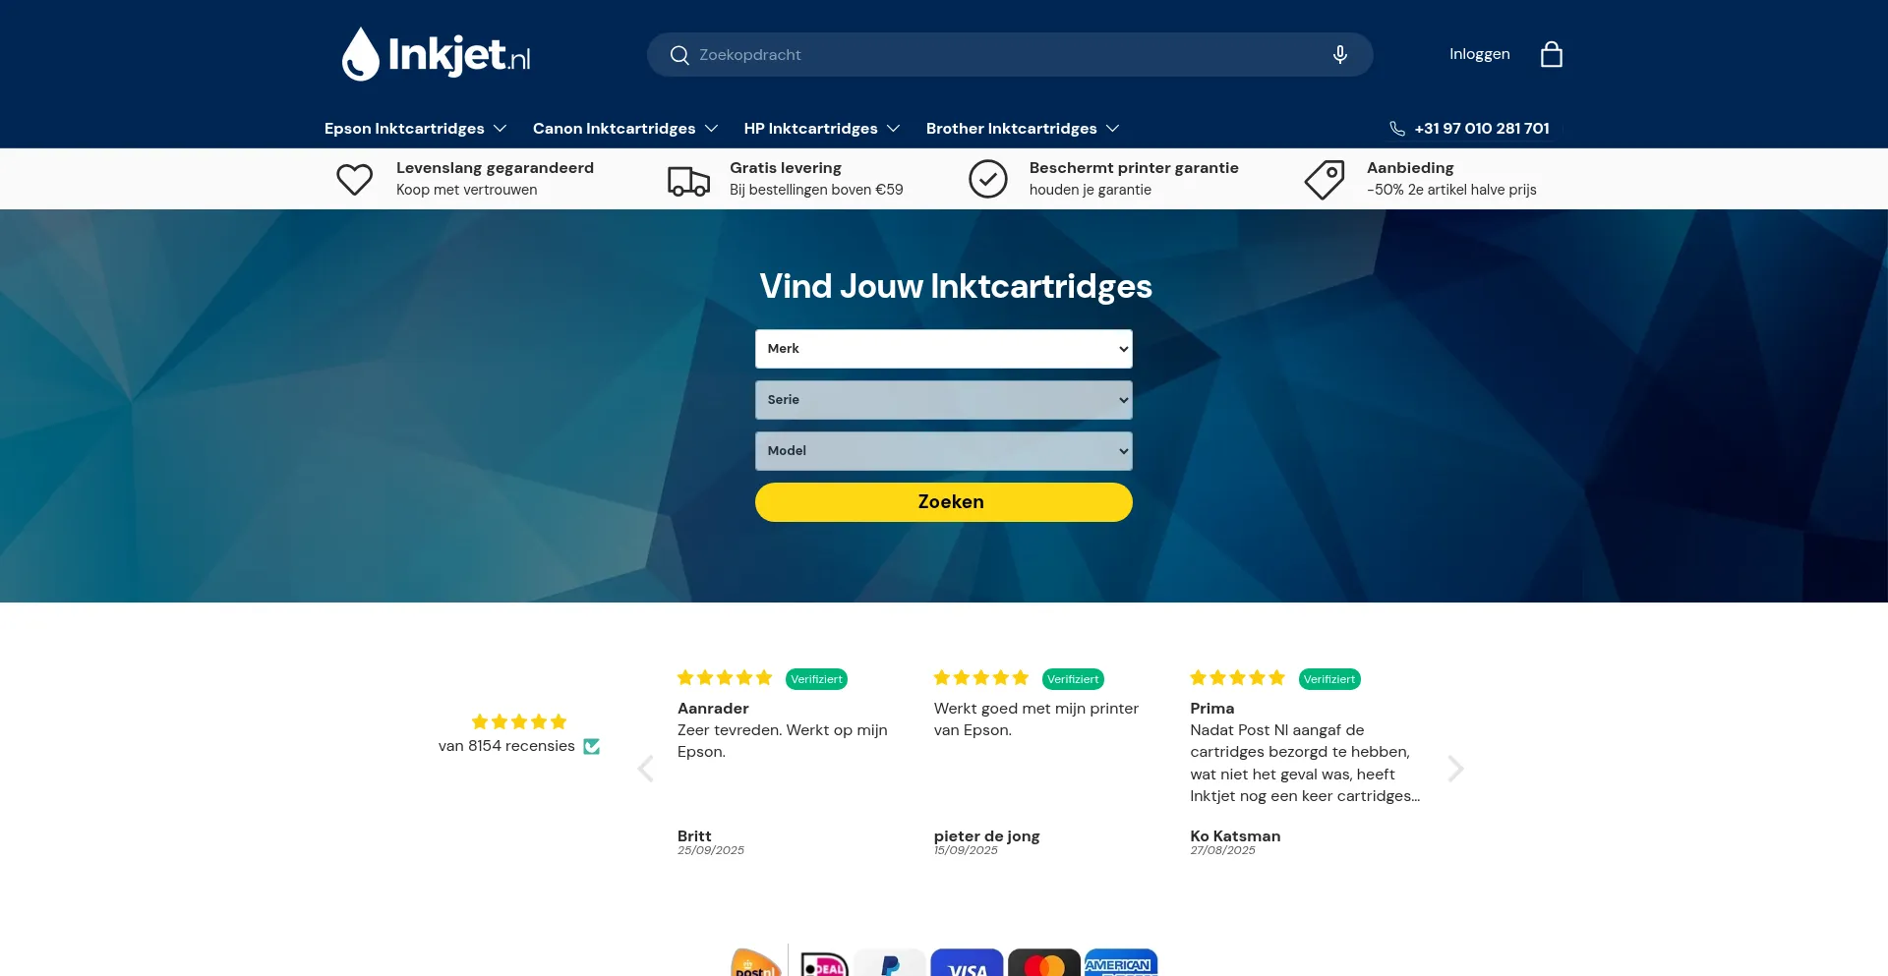
Task: Open the Merk dropdown
Action: 944,349
